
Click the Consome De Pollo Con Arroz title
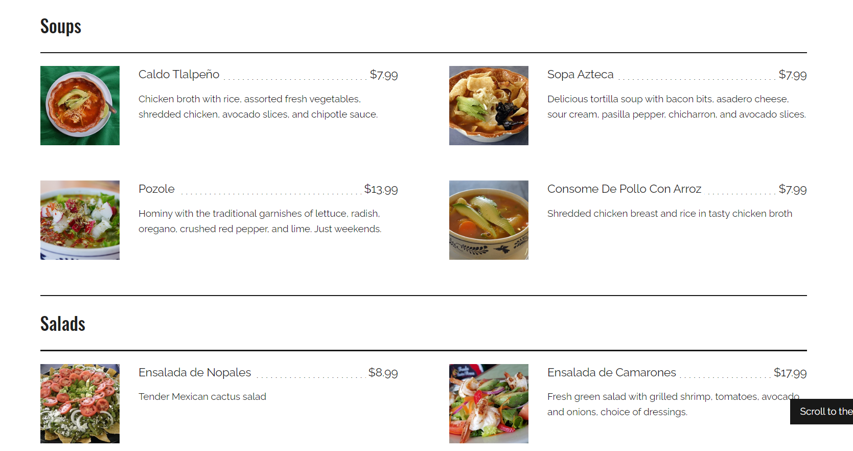pyautogui.click(x=624, y=189)
